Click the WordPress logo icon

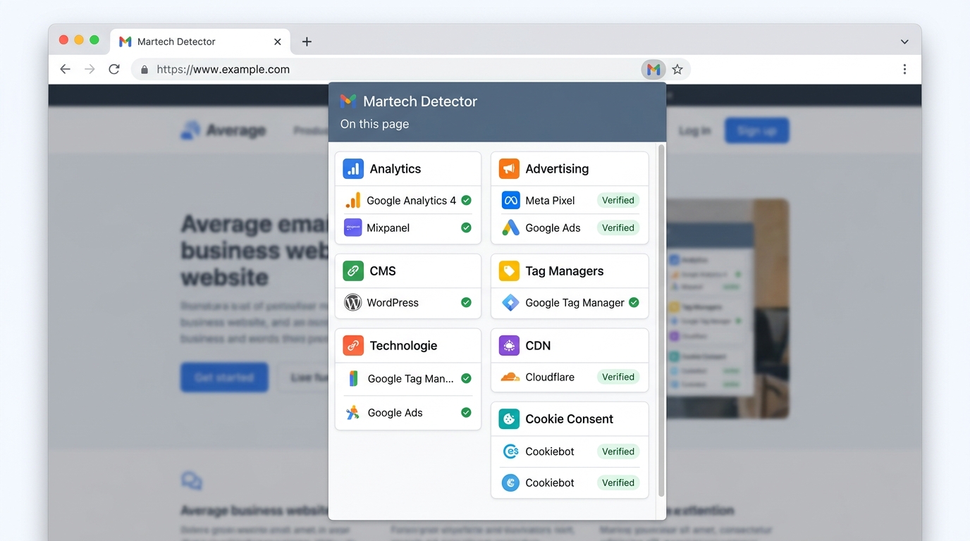pos(352,303)
